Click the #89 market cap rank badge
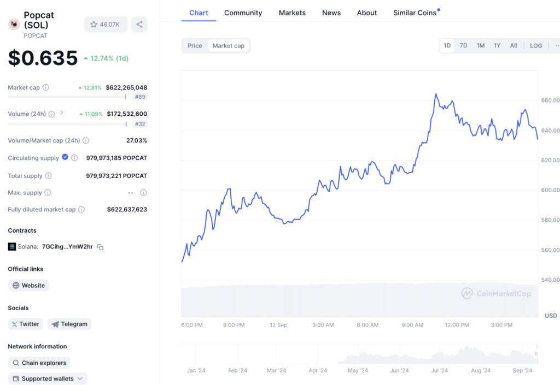 [140, 97]
